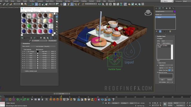Open the Modify tab icon in command panel

coord(160,8)
